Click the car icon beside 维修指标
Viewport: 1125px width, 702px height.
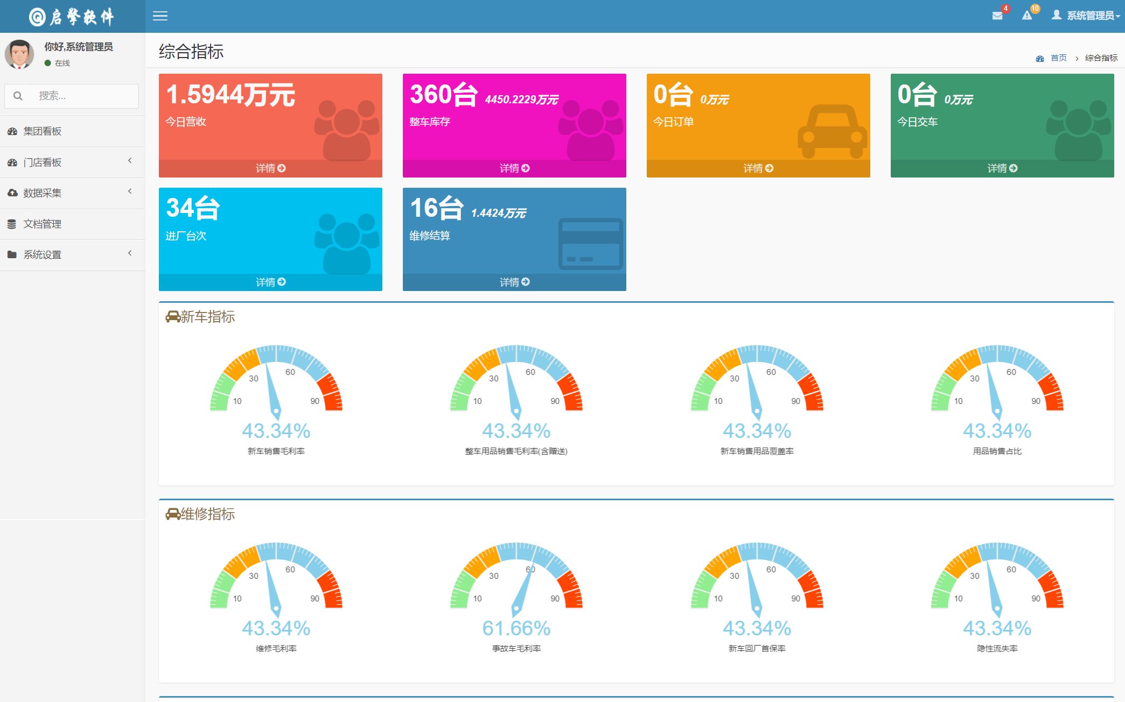tap(172, 514)
